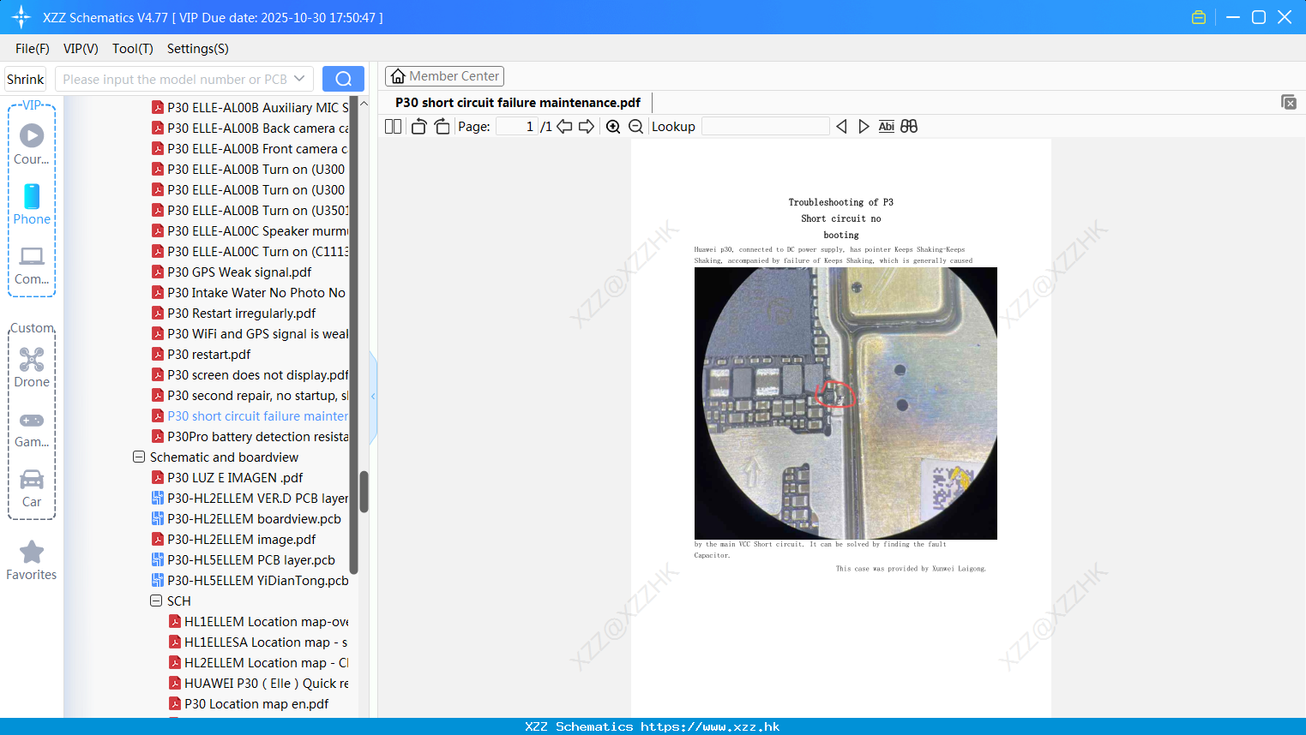Select the Car category icon

point(32,488)
